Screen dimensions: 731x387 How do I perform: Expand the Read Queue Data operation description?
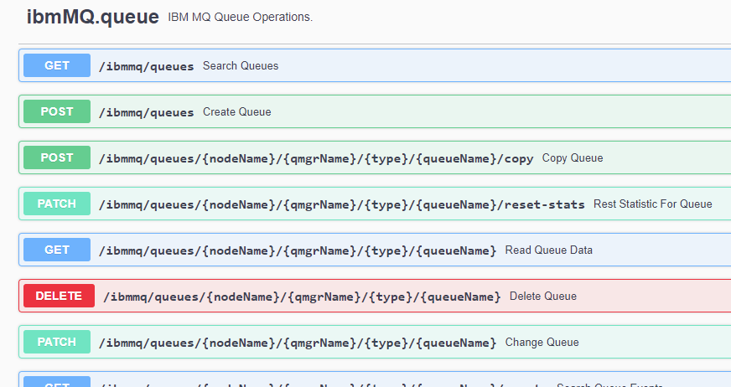coord(548,250)
